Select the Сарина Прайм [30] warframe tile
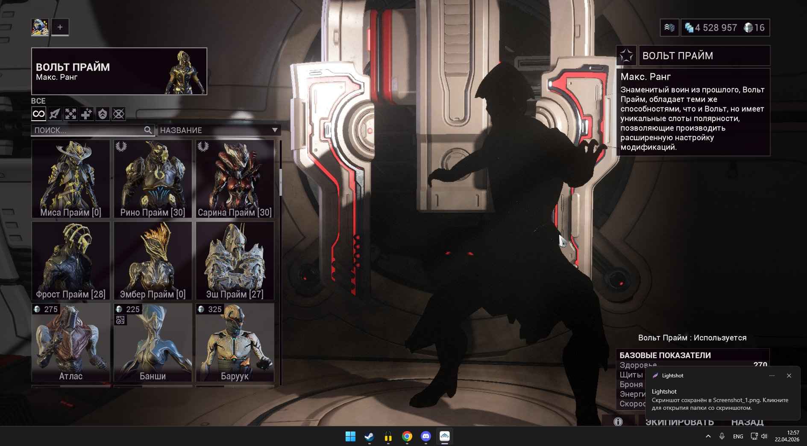This screenshot has width=807, height=446. click(x=235, y=179)
